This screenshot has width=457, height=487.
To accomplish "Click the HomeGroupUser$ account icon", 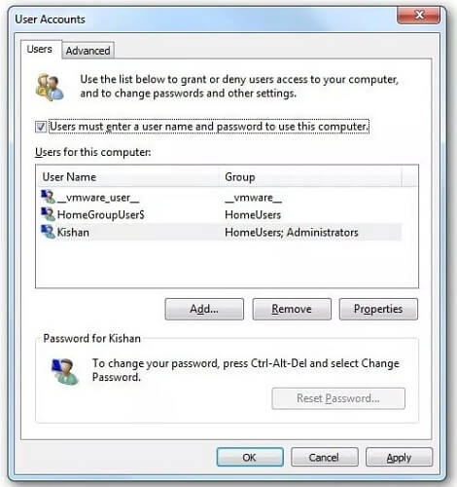I will pyautogui.click(x=48, y=214).
